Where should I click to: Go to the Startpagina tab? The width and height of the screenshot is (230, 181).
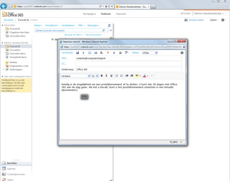[x=89, y=14]
